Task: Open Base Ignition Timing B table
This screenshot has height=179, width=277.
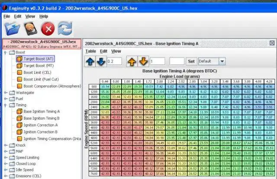Action: coord(38,118)
